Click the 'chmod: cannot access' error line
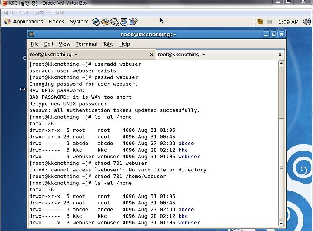313x231 pixels. pyautogui.click(x=118, y=170)
